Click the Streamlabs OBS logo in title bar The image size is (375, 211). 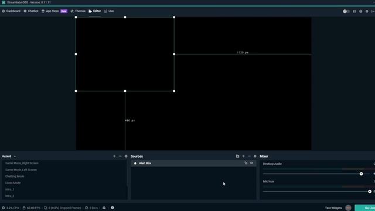point(4,2)
